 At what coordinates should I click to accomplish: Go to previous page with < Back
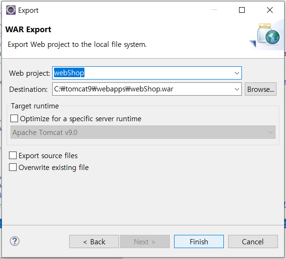tap(94, 241)
